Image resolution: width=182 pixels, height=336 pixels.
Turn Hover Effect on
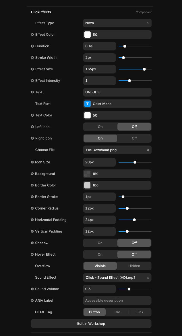pos(100,254)
